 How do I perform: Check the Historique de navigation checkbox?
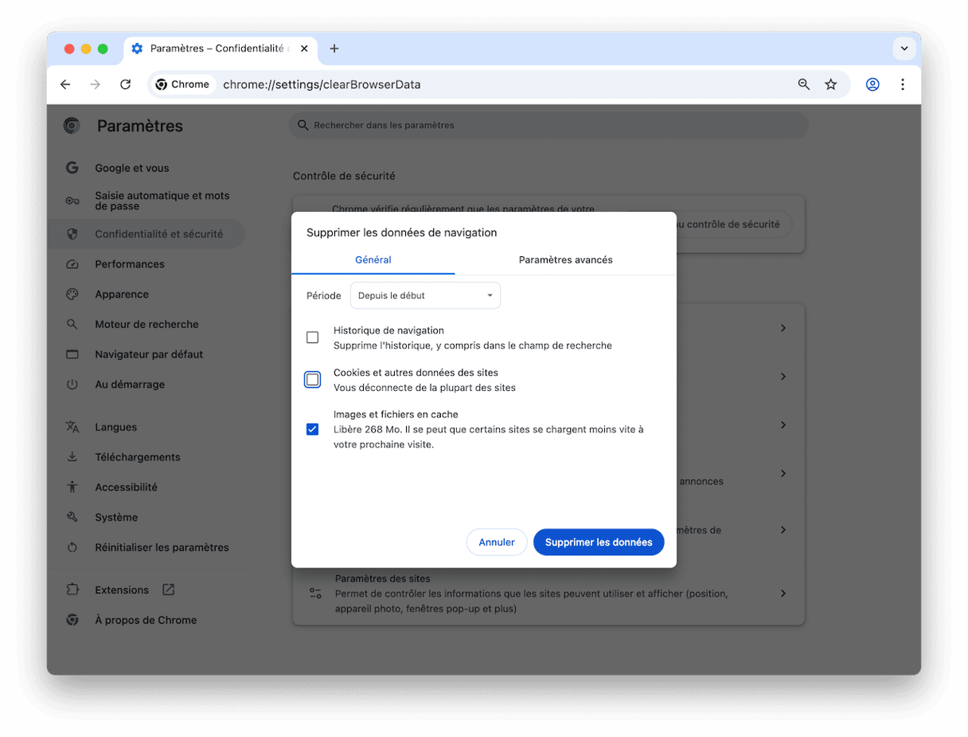(313, 337)
